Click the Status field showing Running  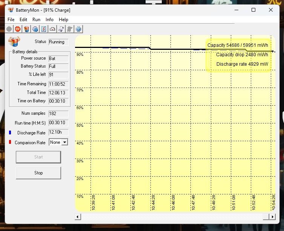click(58, 42)
